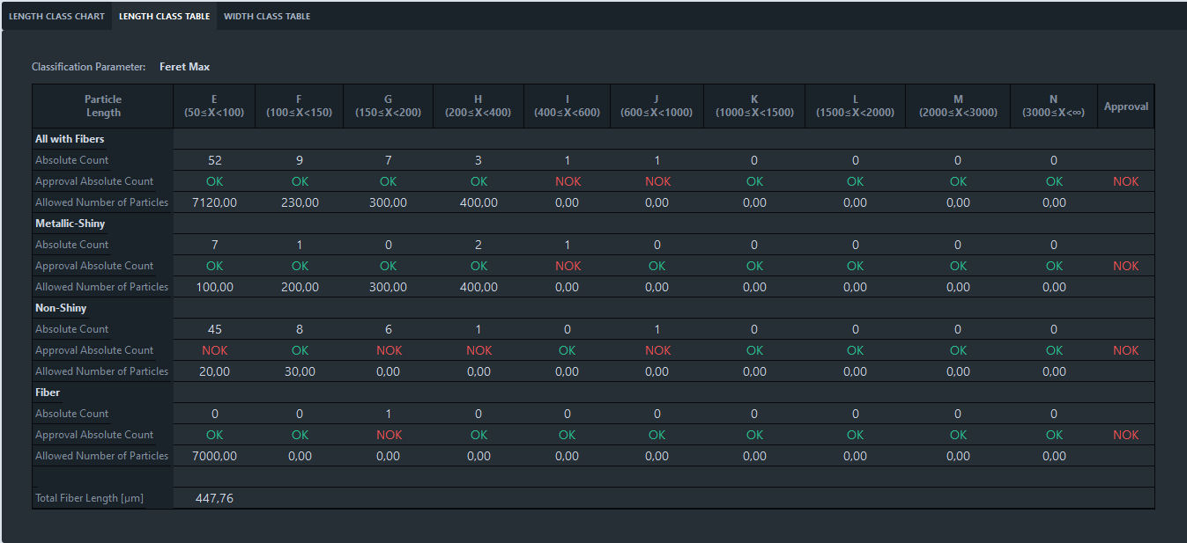The image size is (1187, 543).
Task: Click column header K (1000≤X<1500)
Action: [754, 106]
